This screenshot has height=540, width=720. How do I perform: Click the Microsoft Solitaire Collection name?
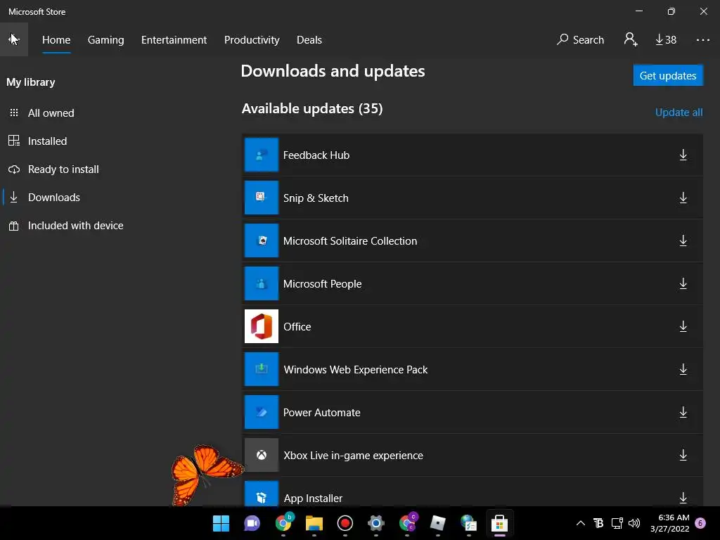pyautogui.click(x=350, y=241)
